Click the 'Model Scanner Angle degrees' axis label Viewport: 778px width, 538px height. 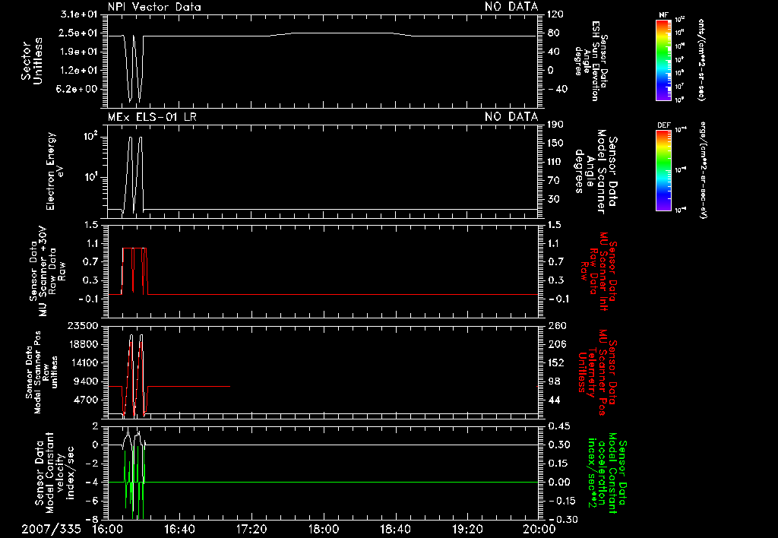pyautogui.click(x=596, y=172)
